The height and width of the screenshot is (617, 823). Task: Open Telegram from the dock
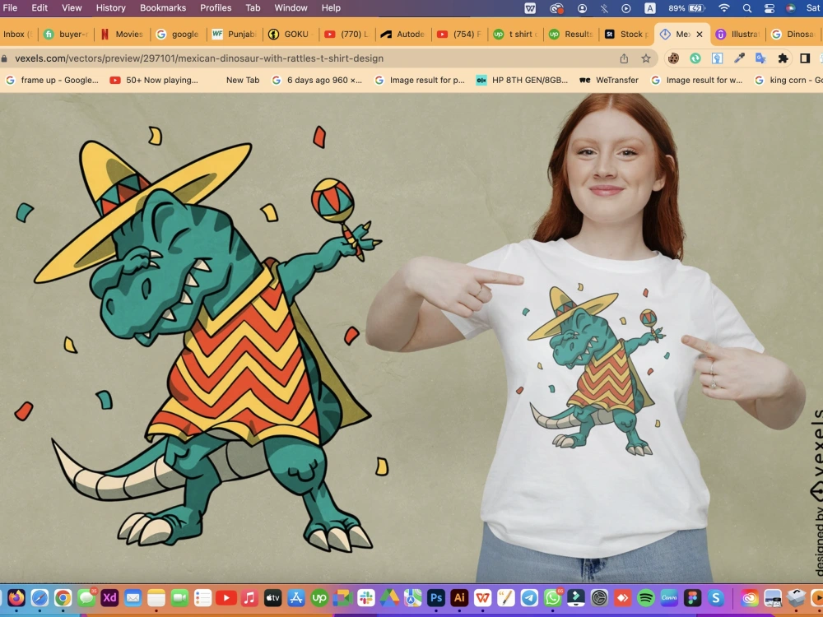click(529, 597)
